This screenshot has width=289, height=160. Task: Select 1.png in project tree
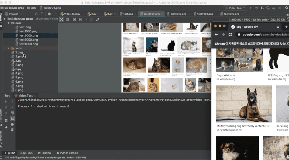(19, 52)
